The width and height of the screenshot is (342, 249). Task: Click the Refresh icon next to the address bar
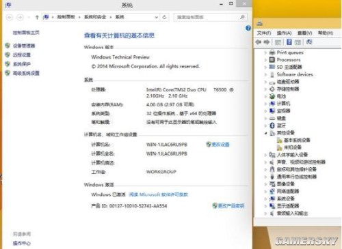(x=164, y=17)
